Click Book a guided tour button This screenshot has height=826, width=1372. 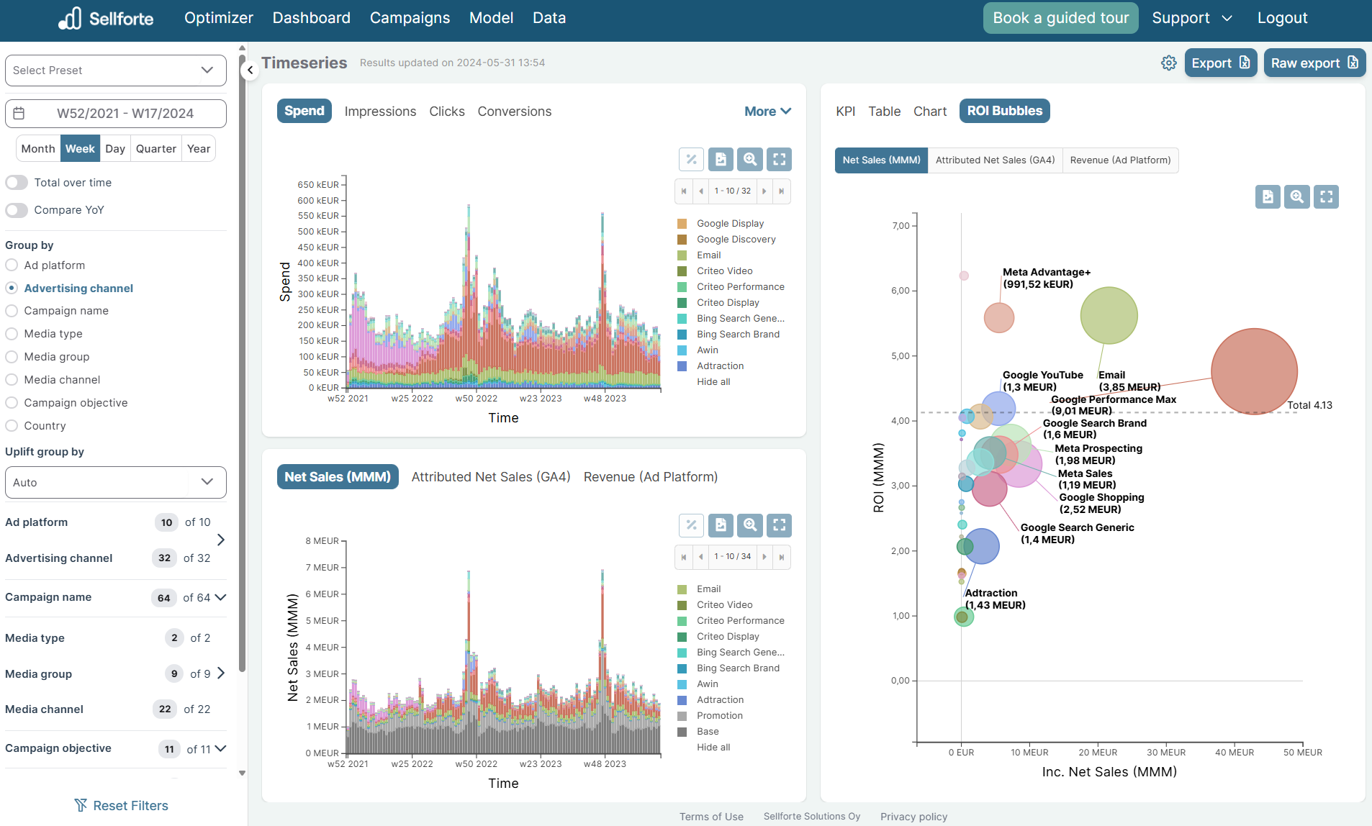1061,18
